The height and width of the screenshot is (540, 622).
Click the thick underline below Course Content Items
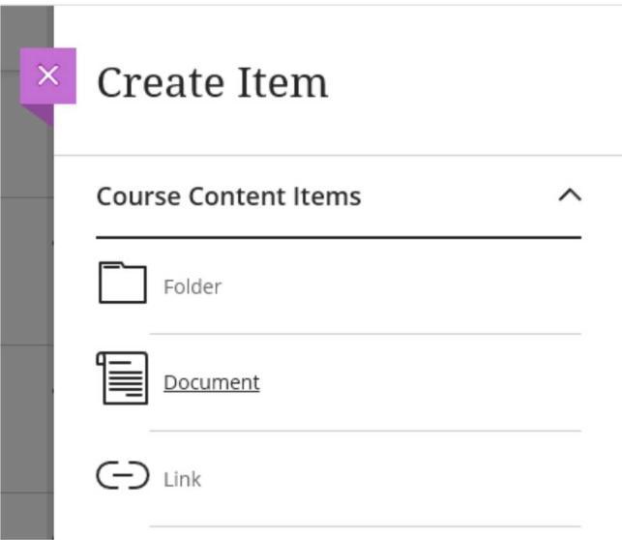pyautogui.click(x=339, y=236)
